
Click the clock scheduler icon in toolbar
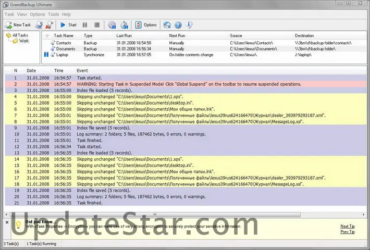(x=125, y=25)
